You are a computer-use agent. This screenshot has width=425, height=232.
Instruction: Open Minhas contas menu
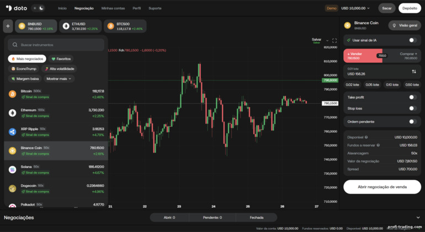coord(113,8)
